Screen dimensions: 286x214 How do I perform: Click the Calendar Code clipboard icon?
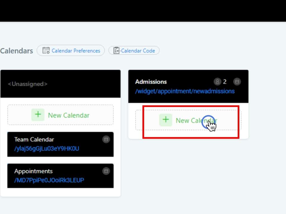(116, 50)
